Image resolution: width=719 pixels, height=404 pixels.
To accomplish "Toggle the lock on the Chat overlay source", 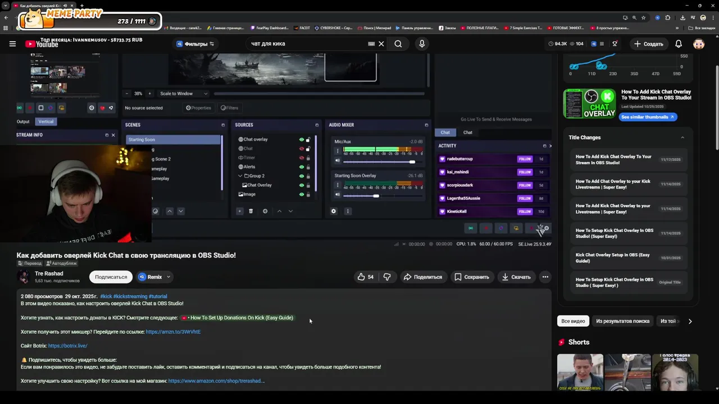I will tap(308, 139).
